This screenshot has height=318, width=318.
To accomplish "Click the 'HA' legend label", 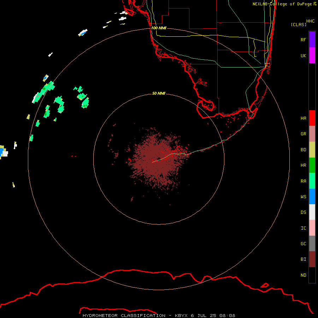I will 303,118.
